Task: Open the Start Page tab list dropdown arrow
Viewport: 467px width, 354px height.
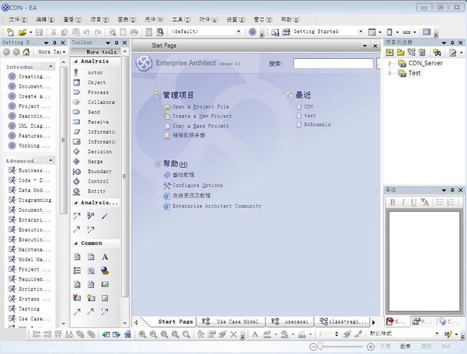Action: (365, 46)
